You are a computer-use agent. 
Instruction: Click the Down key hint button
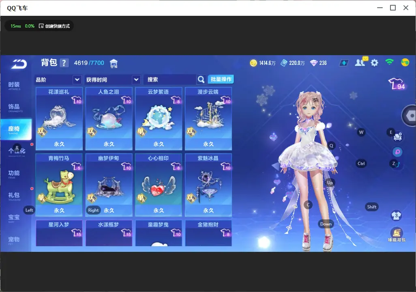click(326, 224)
